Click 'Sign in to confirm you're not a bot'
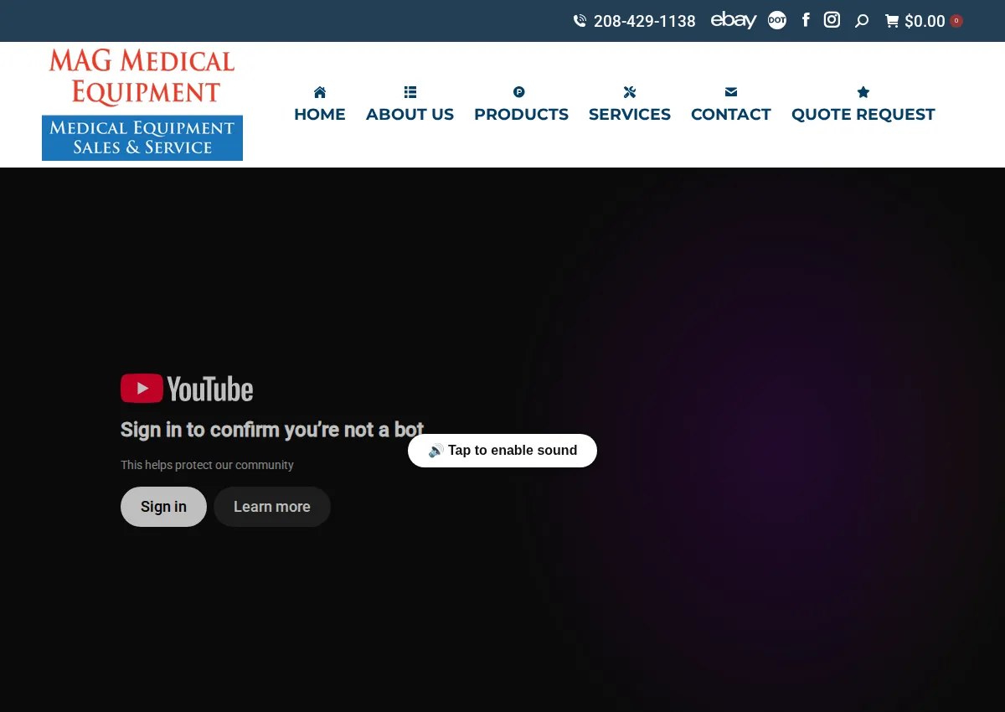Image resolution: width=1005 pixels, height=712 pixels. click(272, 430)
